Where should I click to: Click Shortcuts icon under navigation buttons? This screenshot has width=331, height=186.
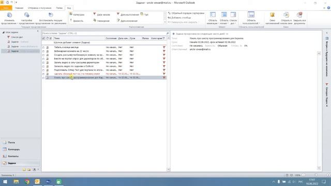pyautogui.click(x=34, y=169)
